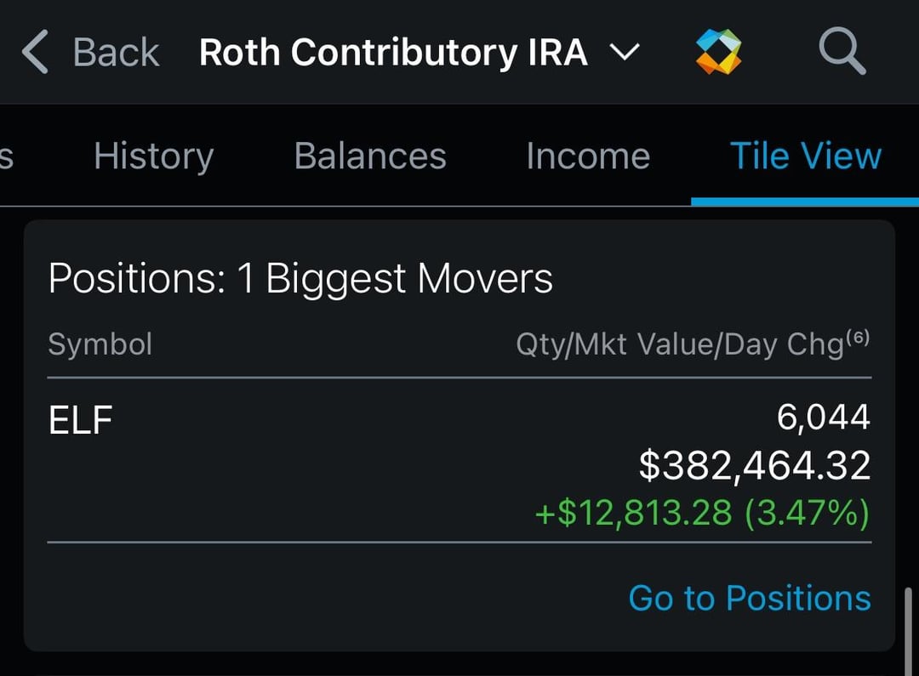Tap the Positions: 1 Biggest Movers heading
Viewport: 919px width, 676px height.
coord(300,278)
